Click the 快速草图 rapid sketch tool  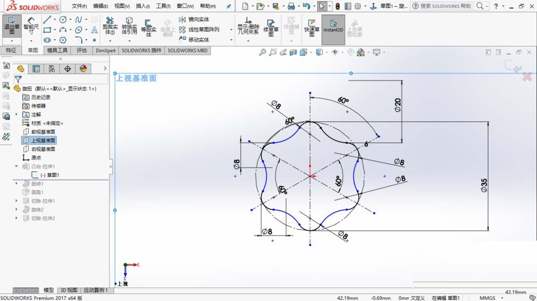[x=311, y=27]
